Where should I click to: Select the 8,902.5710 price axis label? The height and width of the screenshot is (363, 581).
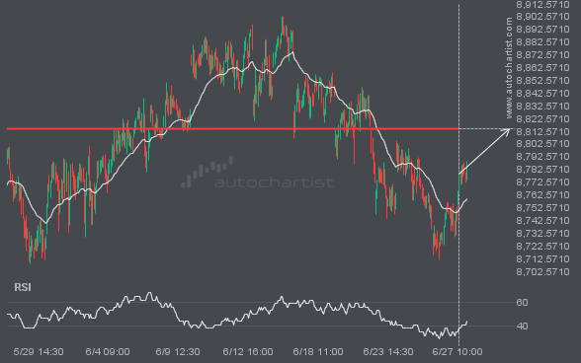click(542, 17)
